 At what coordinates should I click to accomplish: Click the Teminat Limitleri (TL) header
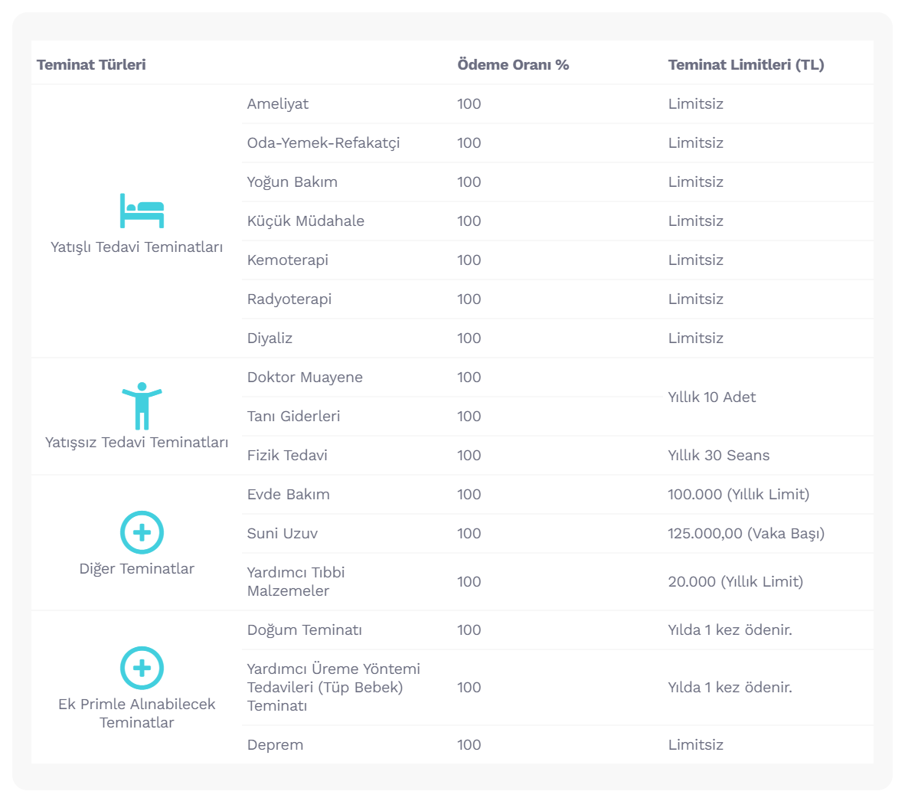[746, 65]
